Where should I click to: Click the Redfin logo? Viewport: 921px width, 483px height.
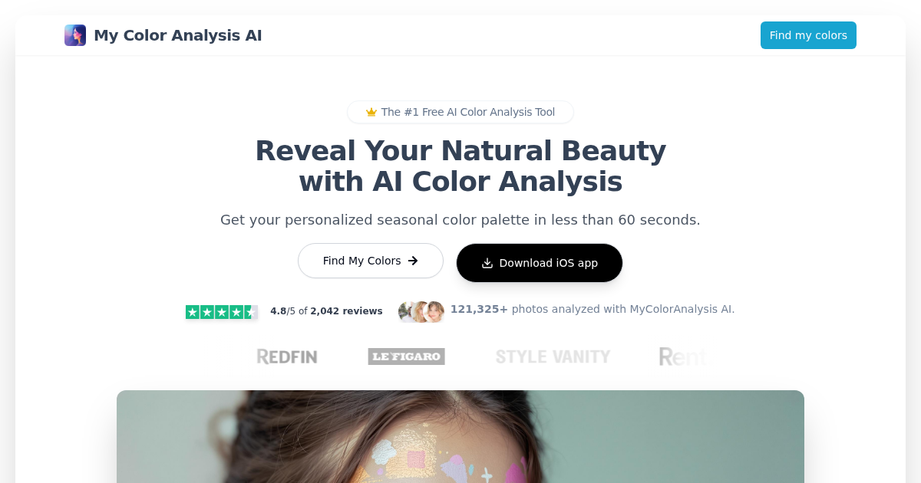pos(287,356)
